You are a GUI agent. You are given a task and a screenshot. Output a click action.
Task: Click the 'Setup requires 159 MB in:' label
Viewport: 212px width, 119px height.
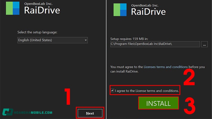tap(129, 38)
